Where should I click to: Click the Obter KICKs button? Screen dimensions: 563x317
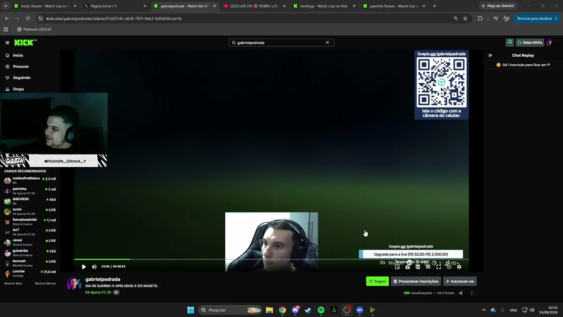coord(530,43)
